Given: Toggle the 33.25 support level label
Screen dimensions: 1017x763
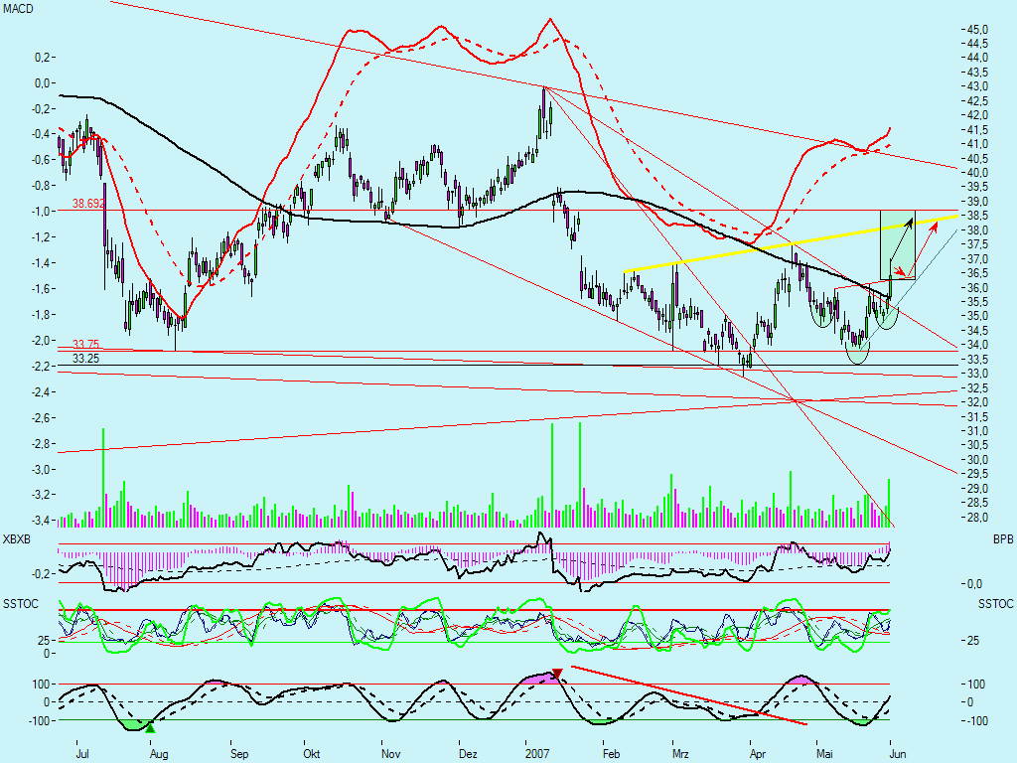Looking at the screenshot, I should 84,356.
